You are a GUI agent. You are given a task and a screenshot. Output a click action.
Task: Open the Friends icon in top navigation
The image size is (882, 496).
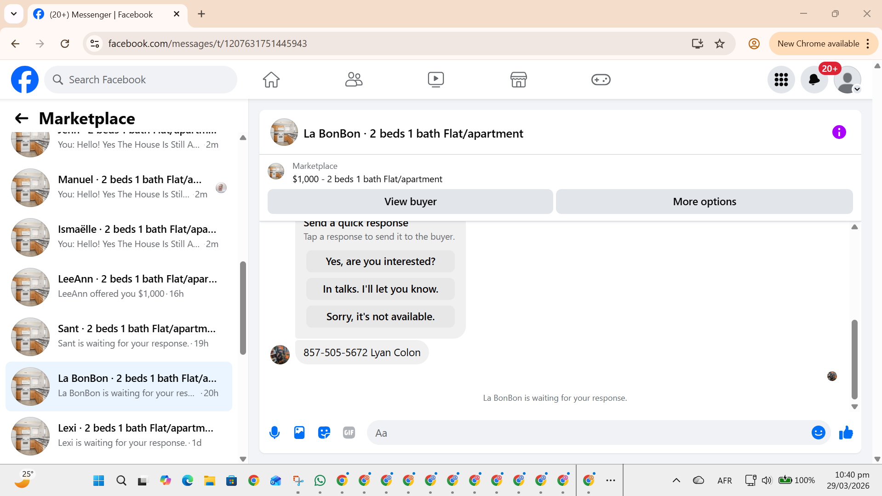(354, 80)
